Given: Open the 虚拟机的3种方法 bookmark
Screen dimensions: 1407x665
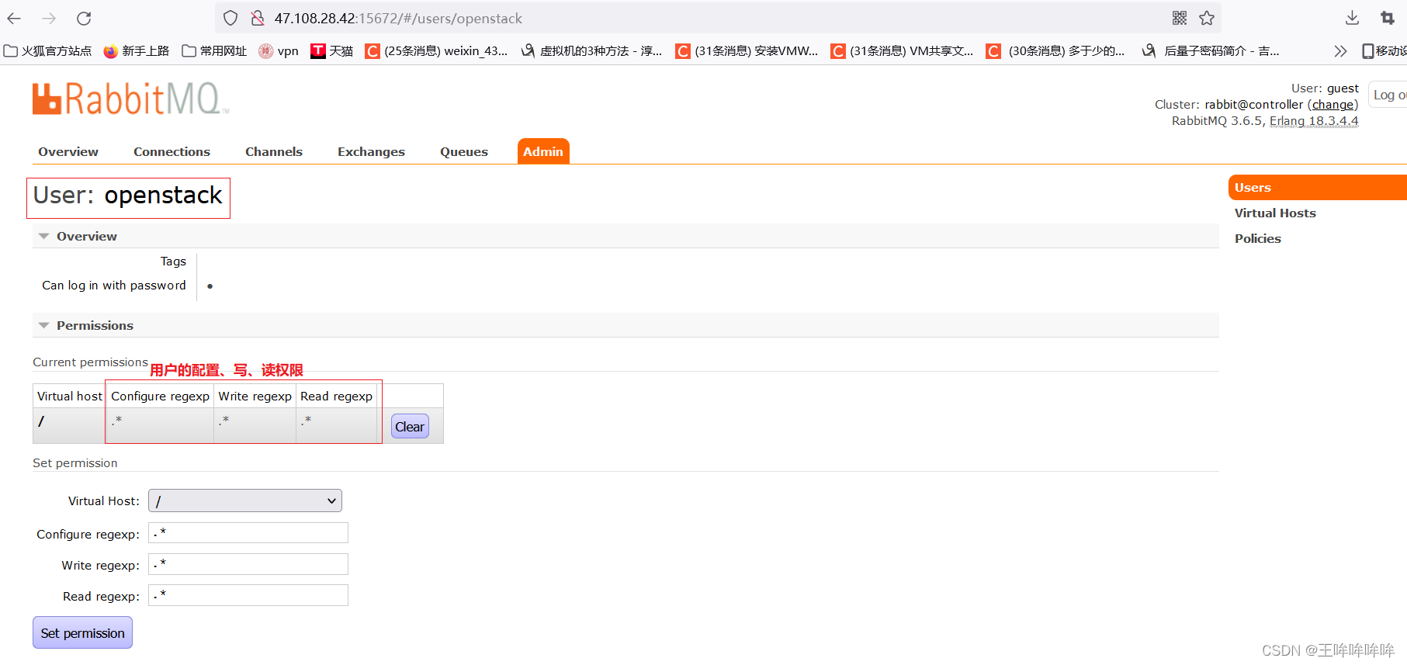Looking at the screenshot, I should tap(591, 51).
